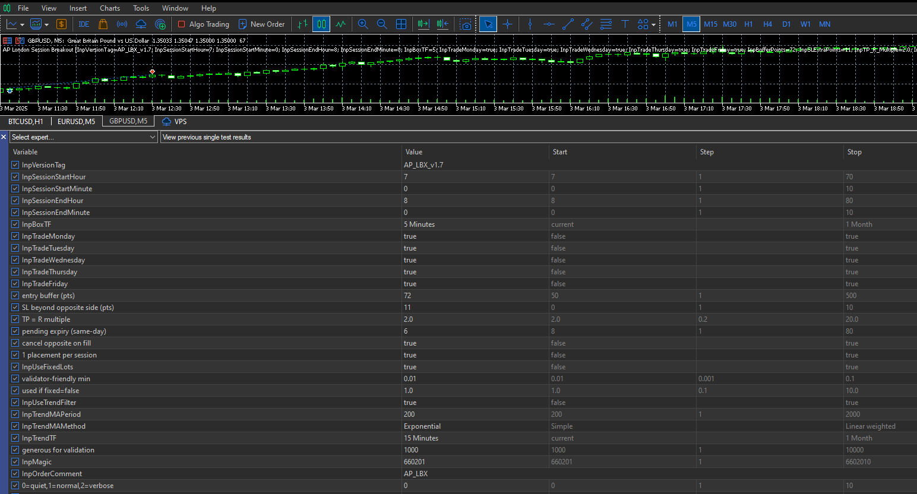This screenshot has height=494, width=917.
Task: Open the shapes objects dropdown
Action: (646, 24)
